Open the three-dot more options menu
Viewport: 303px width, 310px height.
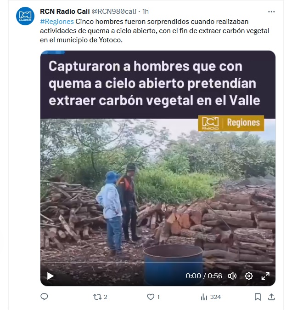271,11
